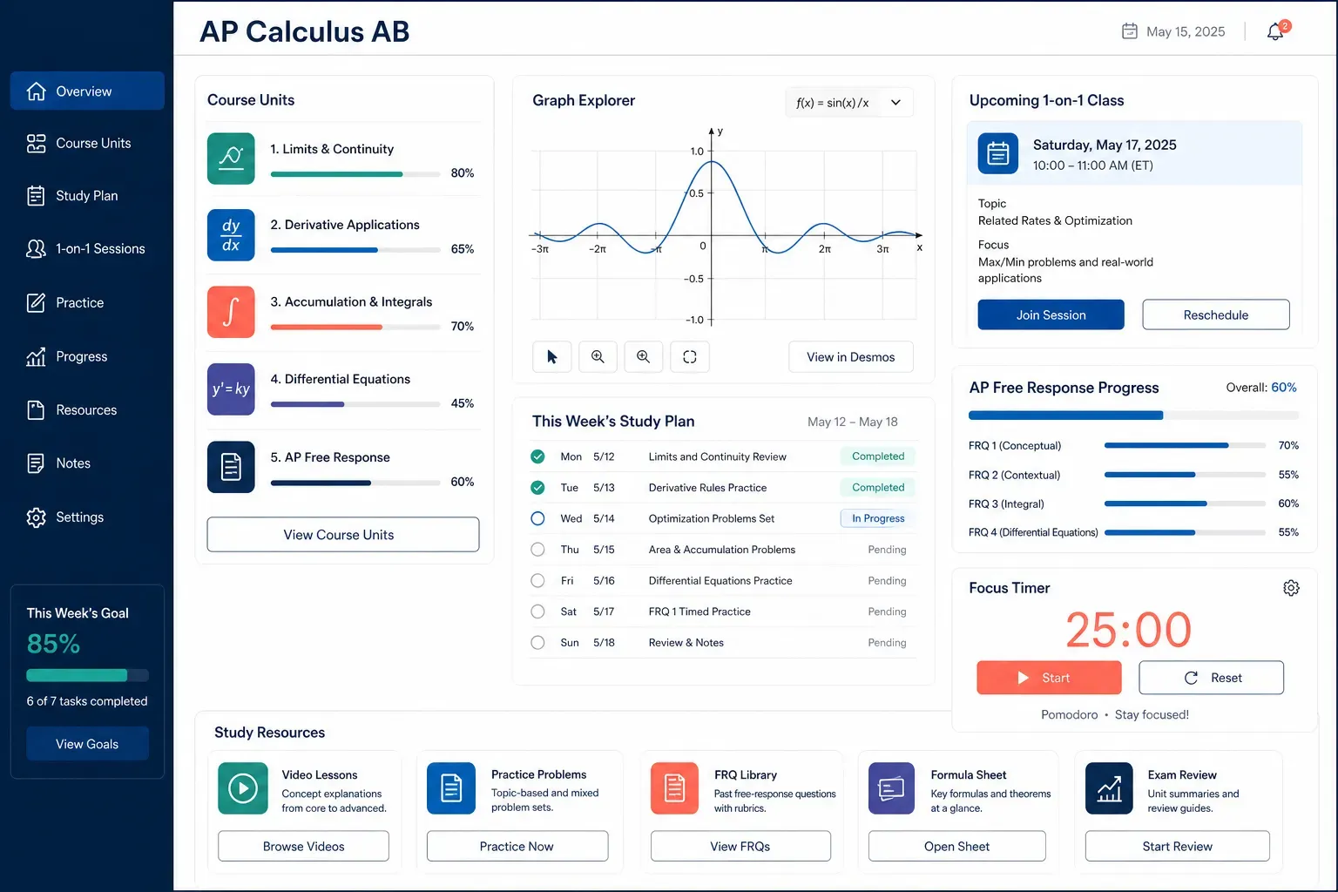Click the Formula Sheet purple icon
Screen dimensions: 1338x892
click(891, 788)
